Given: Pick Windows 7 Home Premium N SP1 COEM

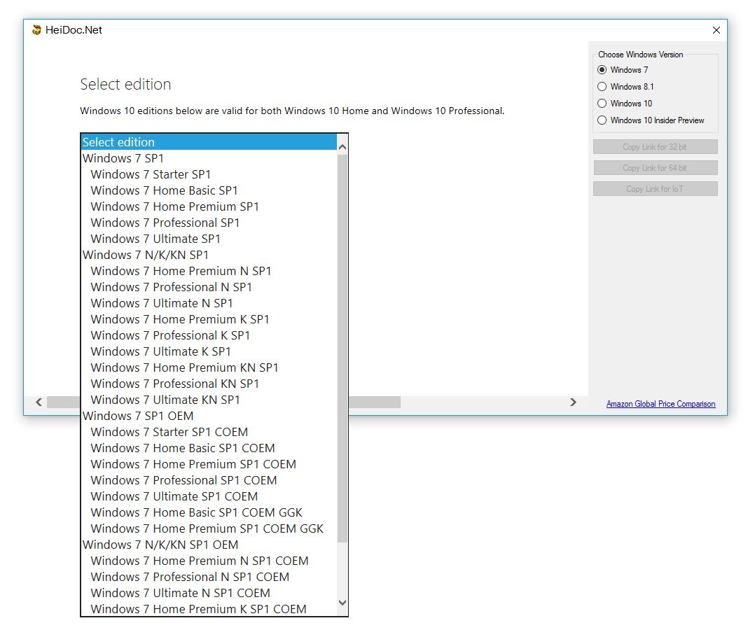Looking at the screenshot, I should [209, 561].
